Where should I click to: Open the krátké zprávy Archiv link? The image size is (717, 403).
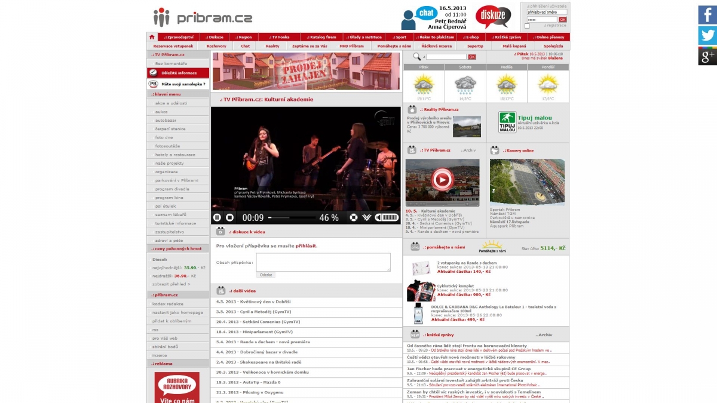point(544,335)
